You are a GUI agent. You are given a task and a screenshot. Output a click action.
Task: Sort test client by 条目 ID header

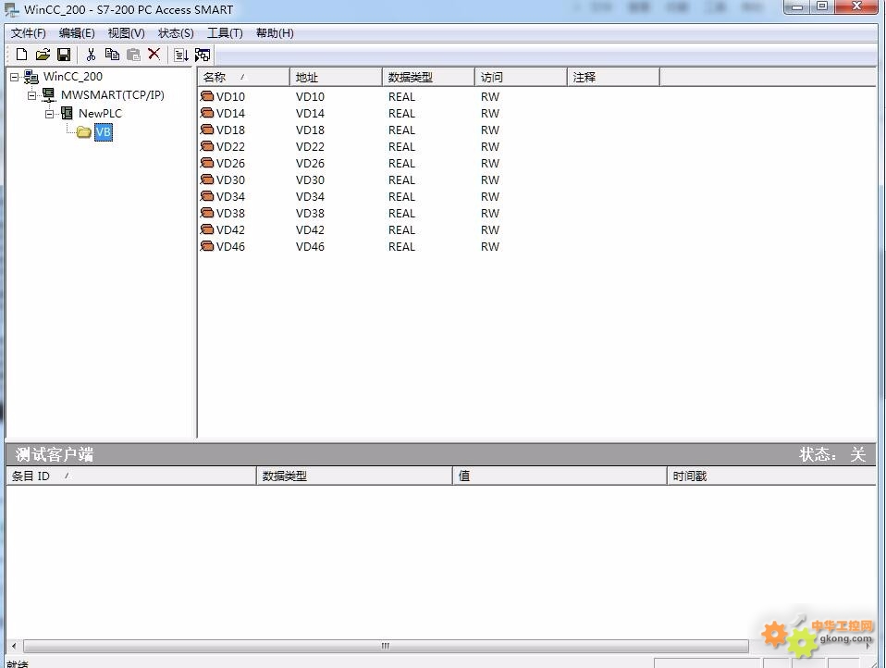pyautogui.click(x=131, y=476)
